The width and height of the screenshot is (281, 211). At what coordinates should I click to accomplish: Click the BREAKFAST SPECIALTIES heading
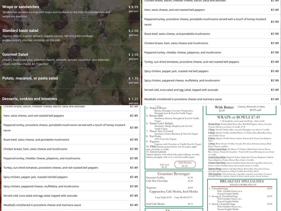point(241,181)
